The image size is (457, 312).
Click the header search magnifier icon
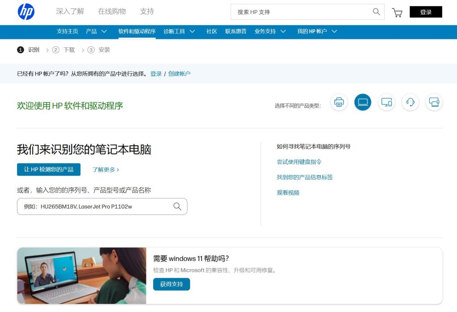click(x=376, y=12)
